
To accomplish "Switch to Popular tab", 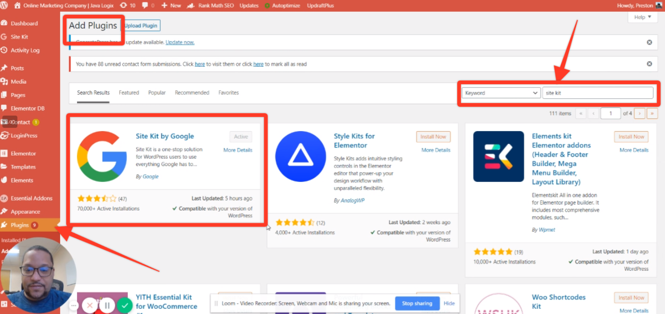I will tap(157, 93).
